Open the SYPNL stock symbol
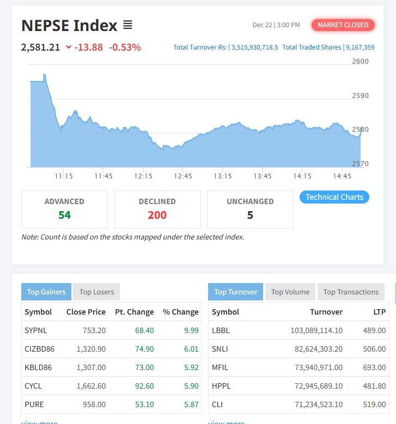 pyautogui.click(x=36, y=330)
